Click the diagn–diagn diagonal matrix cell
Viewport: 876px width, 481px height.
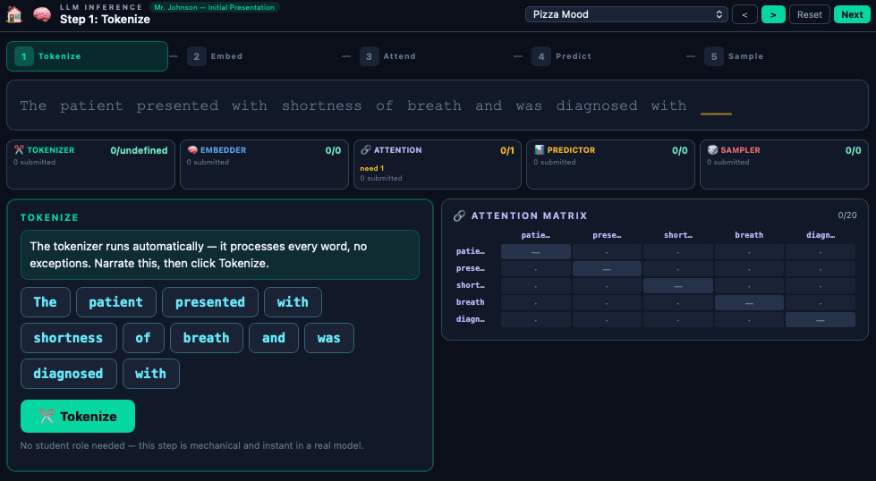[x=821, y=320]
